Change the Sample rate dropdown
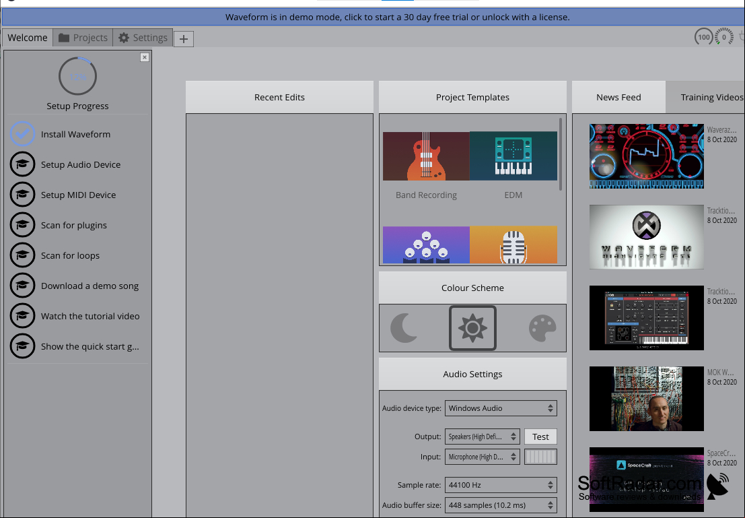The height and width of the screenshot is (518, 745). 501,485
